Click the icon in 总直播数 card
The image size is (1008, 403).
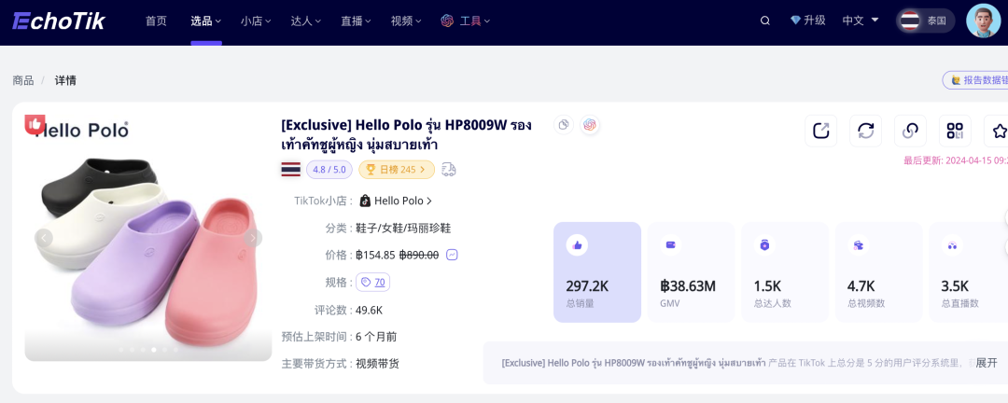click(952, 245)
